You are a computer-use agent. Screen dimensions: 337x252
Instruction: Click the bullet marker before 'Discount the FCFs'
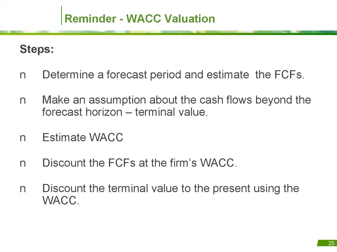click(23, 163)
